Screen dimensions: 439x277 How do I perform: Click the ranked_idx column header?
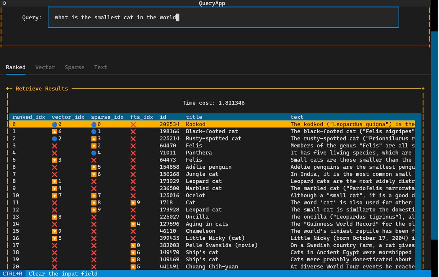[29, 117]
